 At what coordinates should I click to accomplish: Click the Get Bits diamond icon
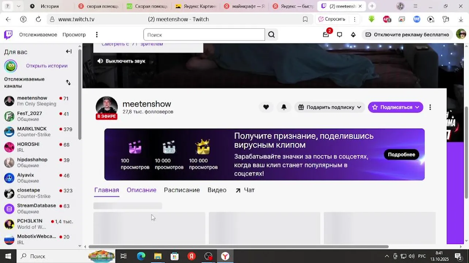click(x=353, y=35)
